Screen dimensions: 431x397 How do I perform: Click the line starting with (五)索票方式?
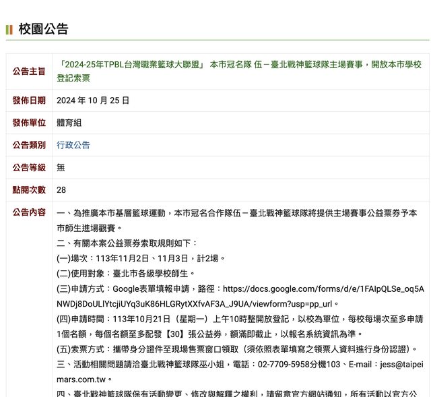pyautogui.click(x=240, y=349)
